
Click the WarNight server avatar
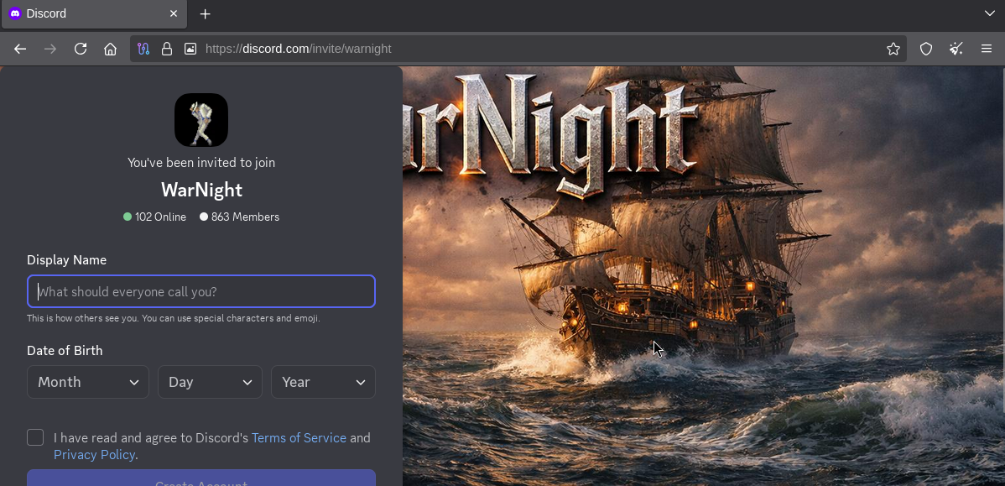point(201,120)
